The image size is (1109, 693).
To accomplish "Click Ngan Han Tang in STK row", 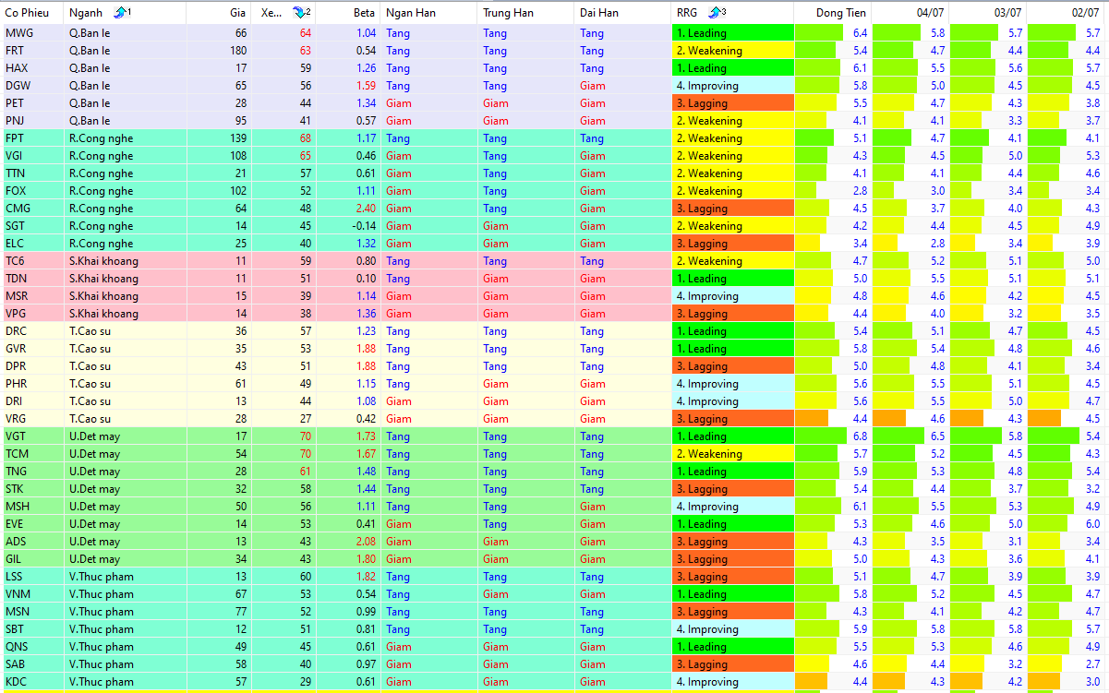I will [398, 489].
